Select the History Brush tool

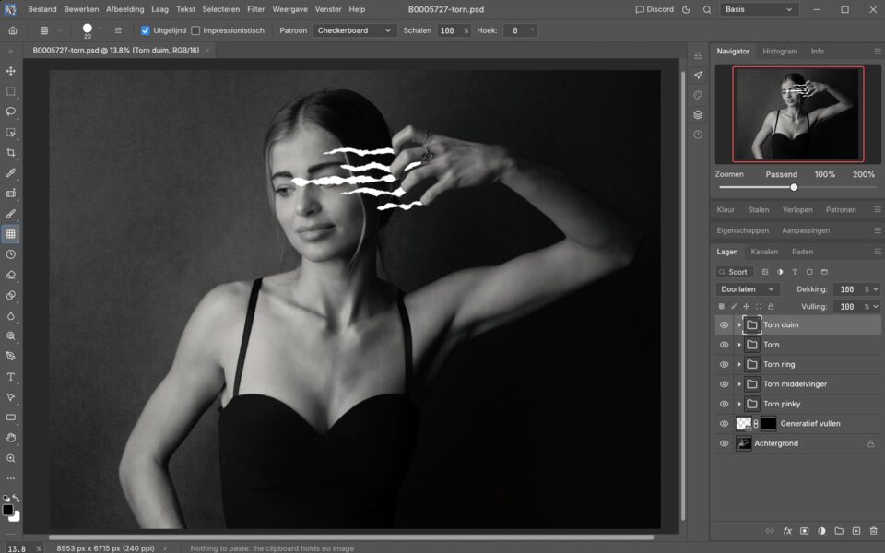coord(11,254)
